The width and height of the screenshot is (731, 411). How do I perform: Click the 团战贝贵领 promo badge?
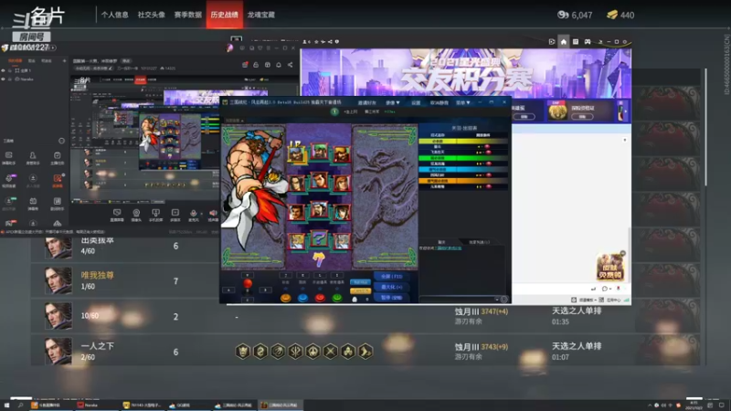pos(610,267)
